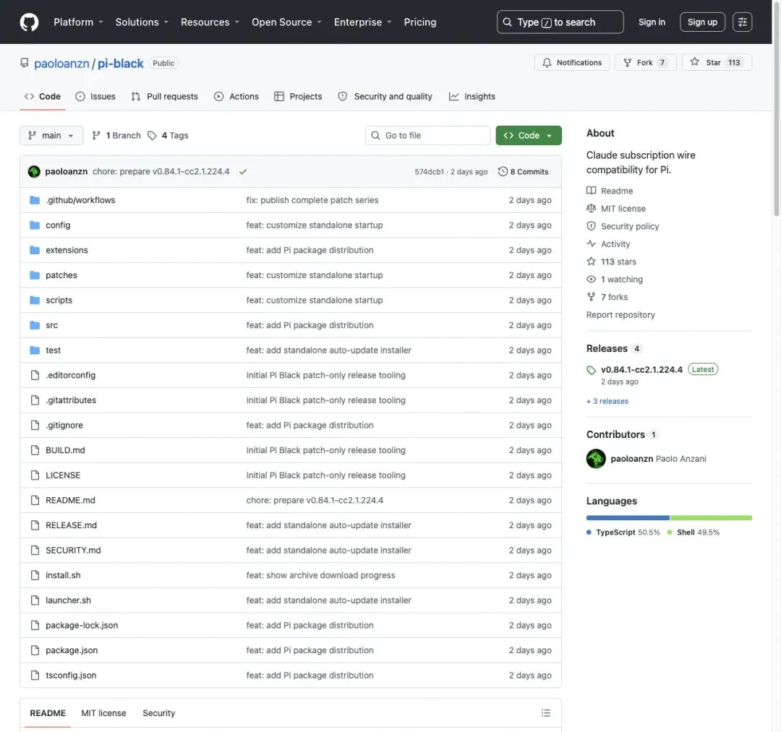Open the main branch selector dropdown
This screenshot has width=781, height=732.
pos(51,135)
